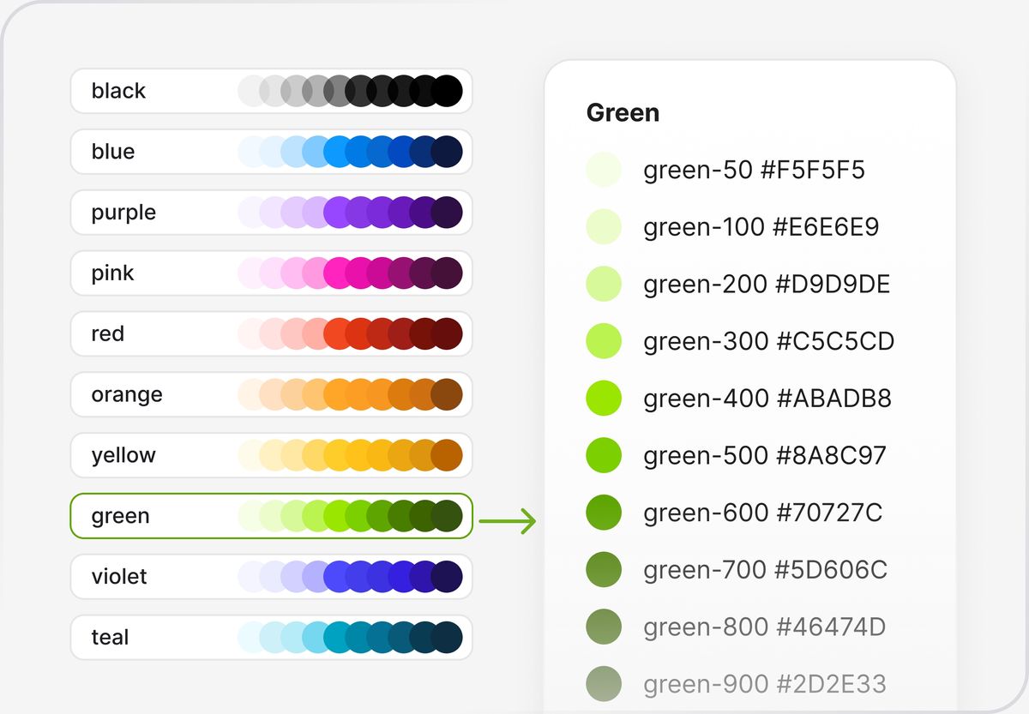Pick the darkest swatch in the violet row
This screenshot has height=714, width=1029.
pos(447,577)
